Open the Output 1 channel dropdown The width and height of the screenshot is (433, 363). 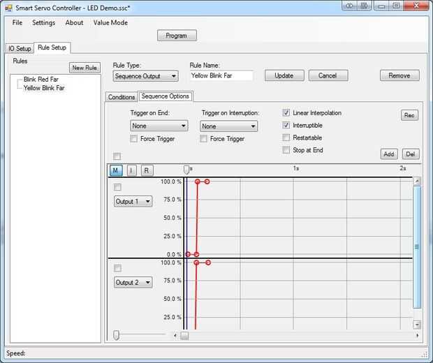[x=133, y=201]
